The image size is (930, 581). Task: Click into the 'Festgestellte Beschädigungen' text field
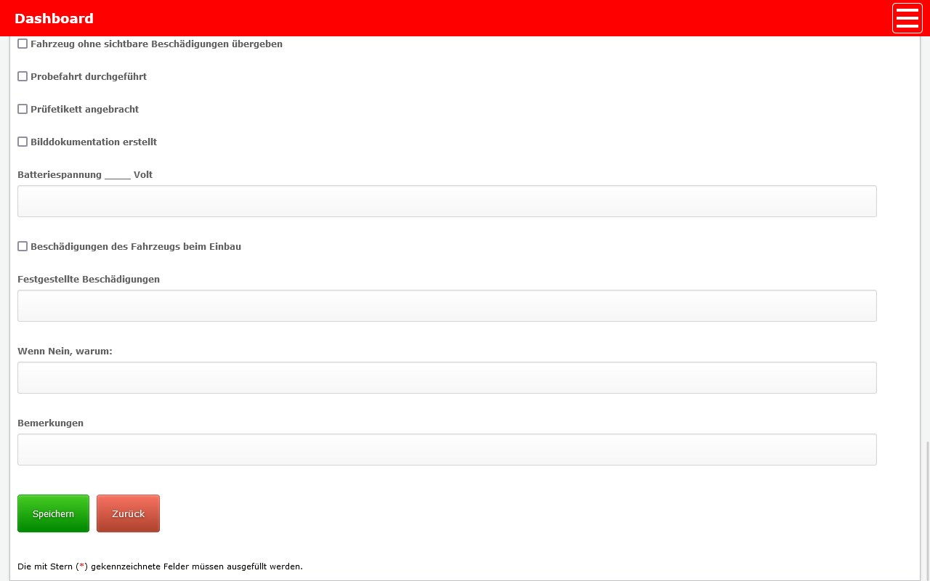[447, 306]
